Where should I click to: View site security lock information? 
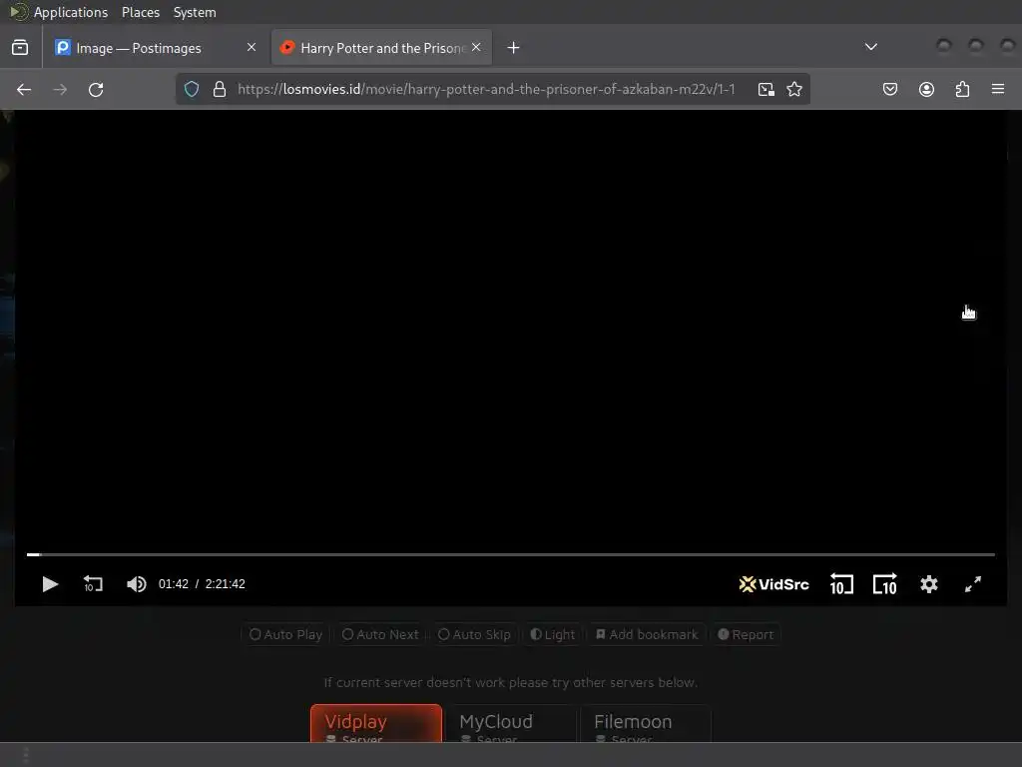tap(220, 89)
